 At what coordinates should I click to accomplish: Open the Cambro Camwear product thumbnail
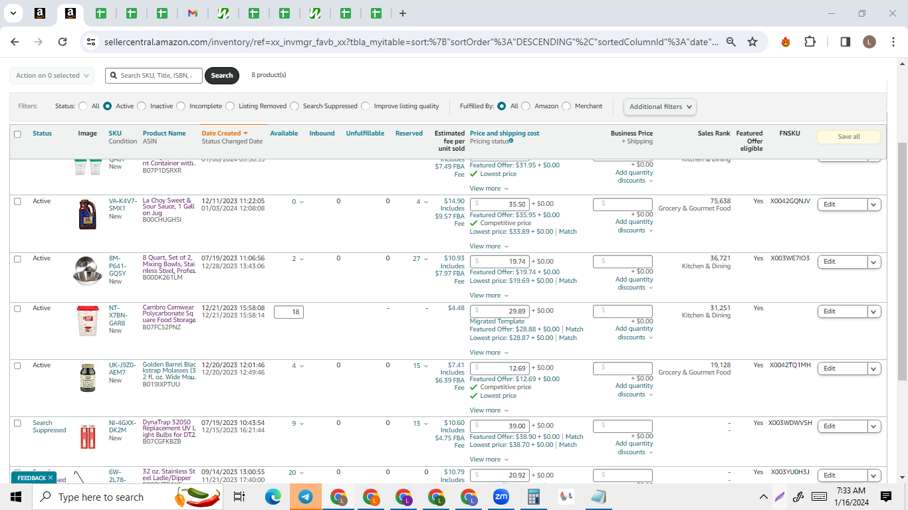click(x=88, y=322)
